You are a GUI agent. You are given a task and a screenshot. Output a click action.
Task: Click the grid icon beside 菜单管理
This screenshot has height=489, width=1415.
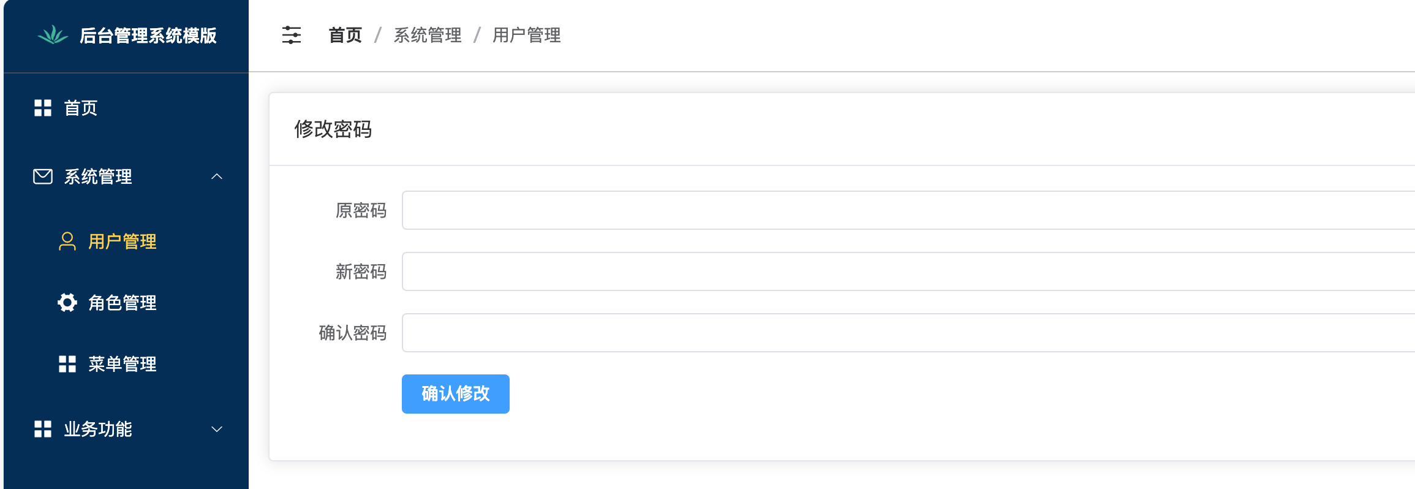[x=67, y=364]
